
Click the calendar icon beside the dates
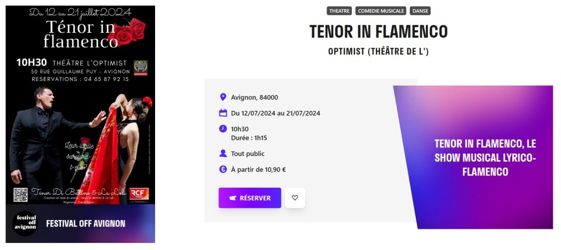[223, 113]
